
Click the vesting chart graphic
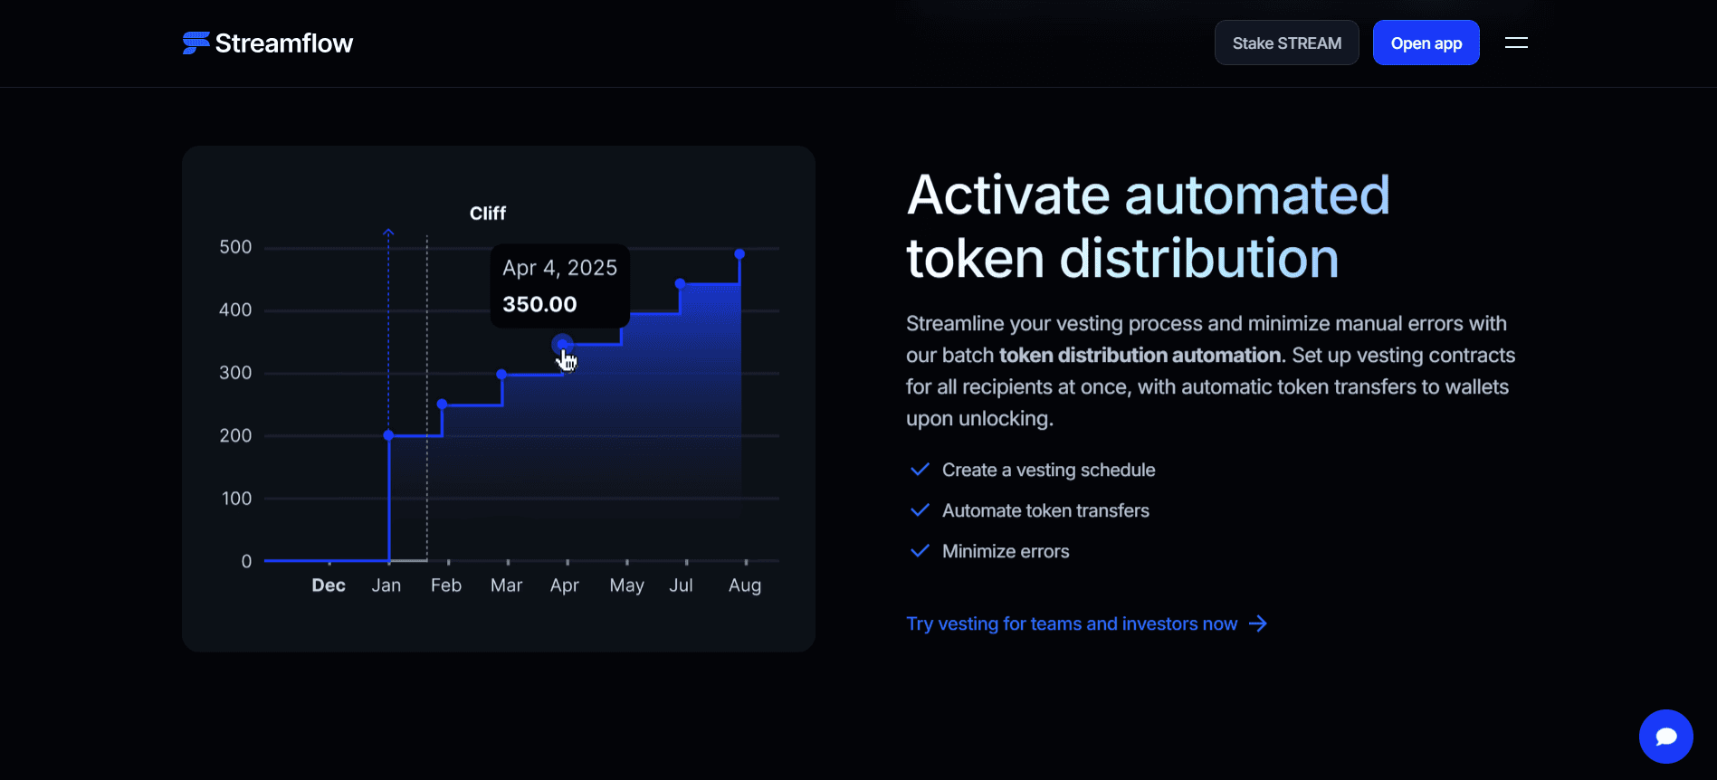click(499, 399)
